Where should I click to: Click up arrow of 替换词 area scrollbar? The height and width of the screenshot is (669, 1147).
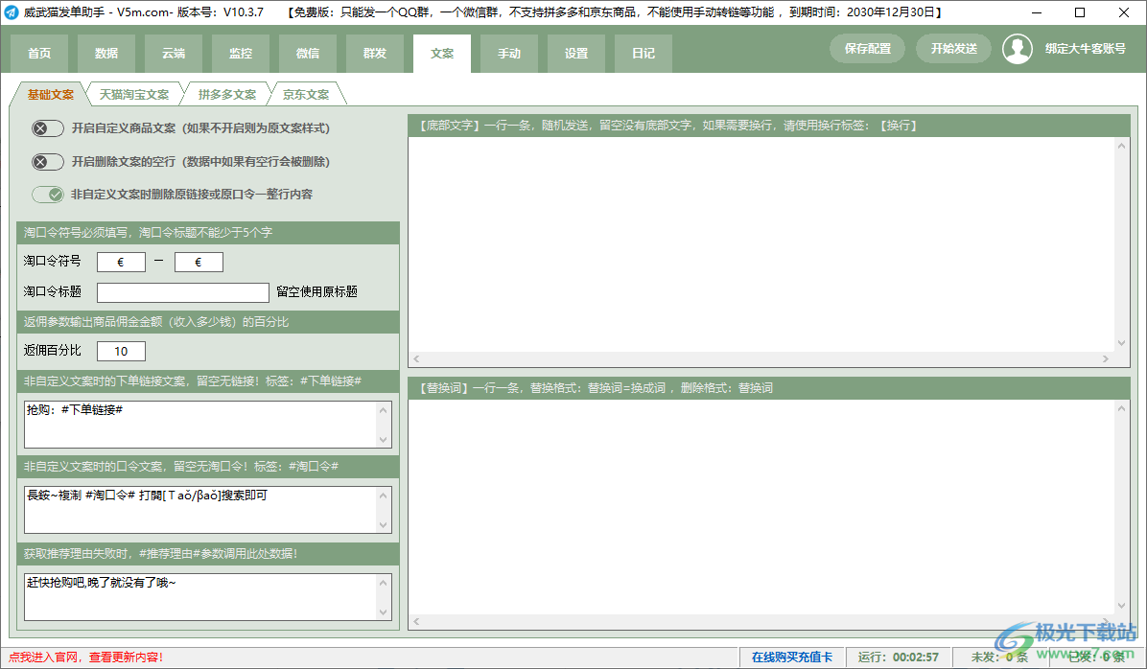1121,408
